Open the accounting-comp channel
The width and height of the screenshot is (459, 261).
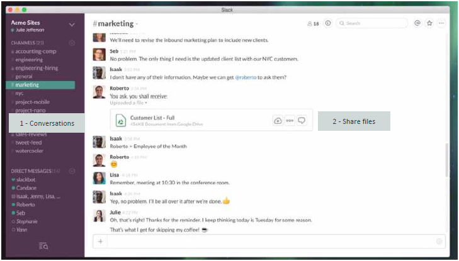pyautogui.click(x=36, y=52)
